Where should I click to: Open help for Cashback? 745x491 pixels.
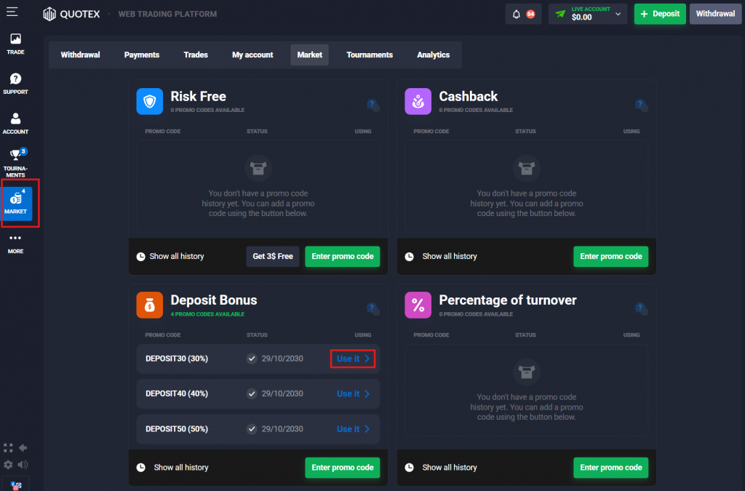[641, 105]
